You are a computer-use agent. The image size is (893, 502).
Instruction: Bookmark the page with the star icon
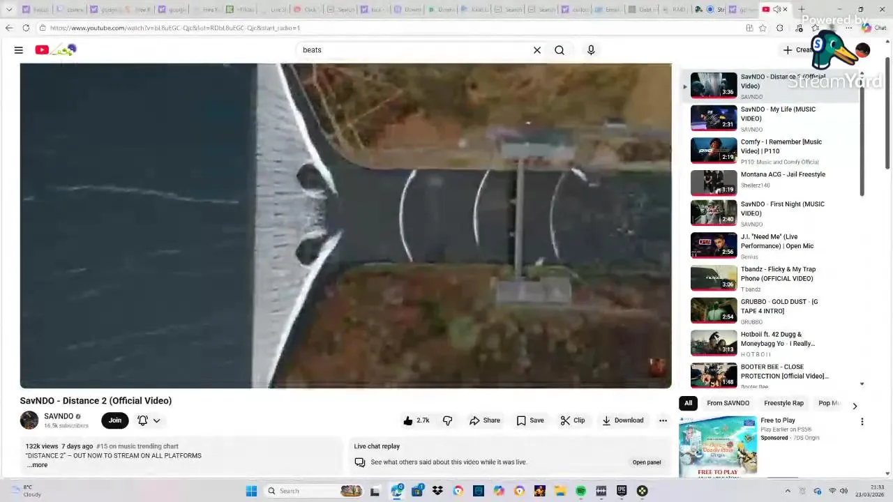tap(763, 28)
